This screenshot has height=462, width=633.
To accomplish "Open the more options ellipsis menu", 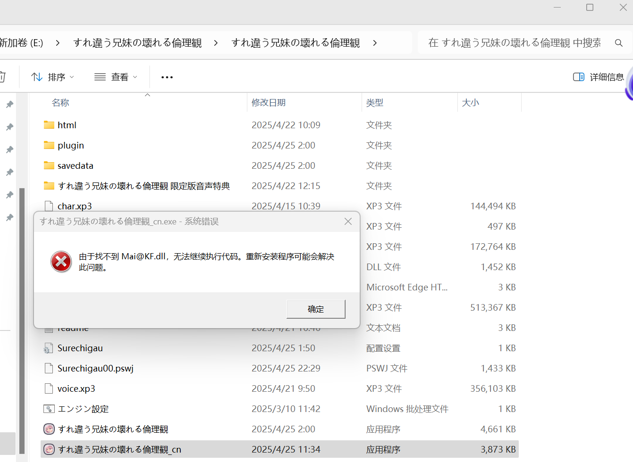I will [x=167, y=77].
